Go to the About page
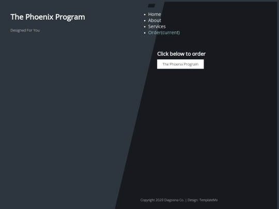Image resolution: width=279 pixels, height=209 pixels. tap(154, 21)
